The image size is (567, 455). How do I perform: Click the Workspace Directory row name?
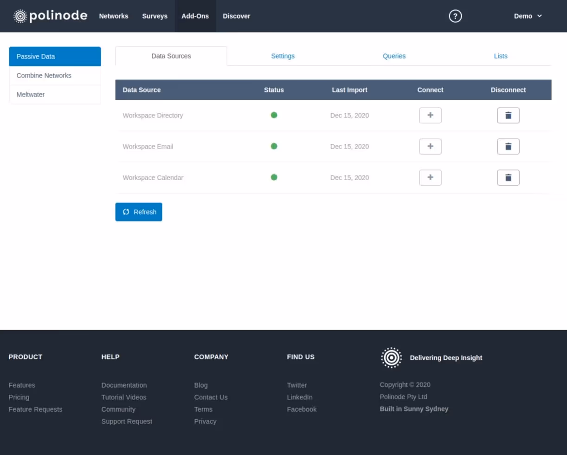[153, 116]
